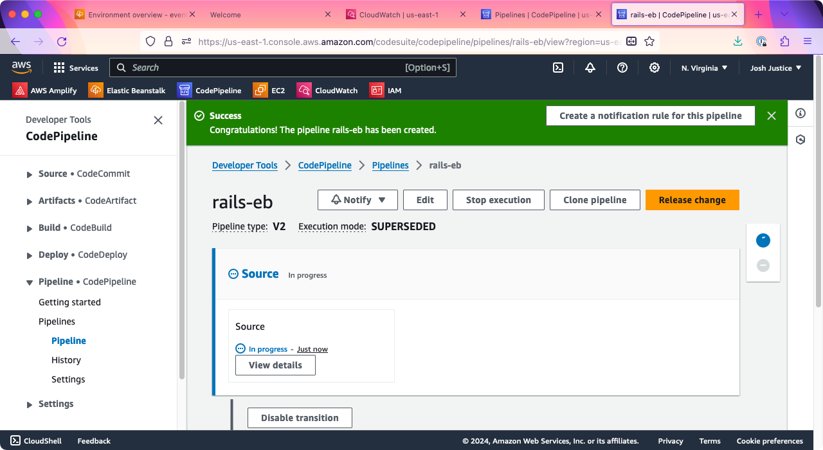This screenshot has height=450, width=823.
Task: Follow the CodePipeline breadcrumb link
Action: pos(325,165)
